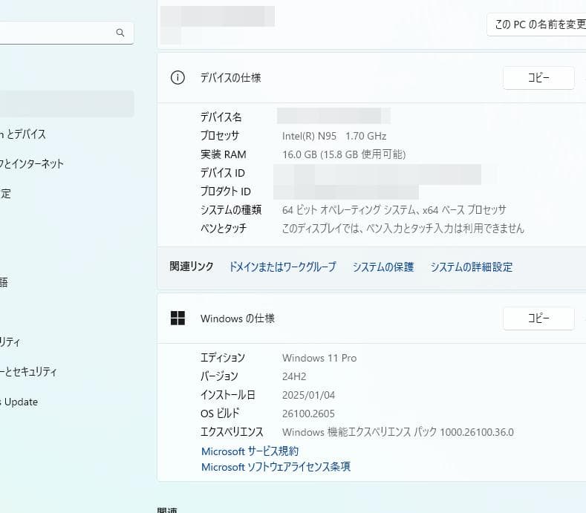Select the currently highlighted sidebar item
Screen dimensions: 586x513
[67, 104]
